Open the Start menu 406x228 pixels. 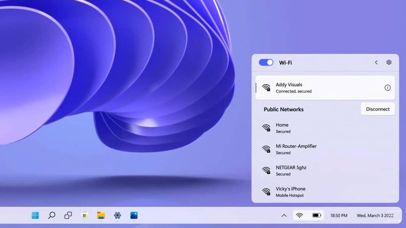[x=35, y=215]
